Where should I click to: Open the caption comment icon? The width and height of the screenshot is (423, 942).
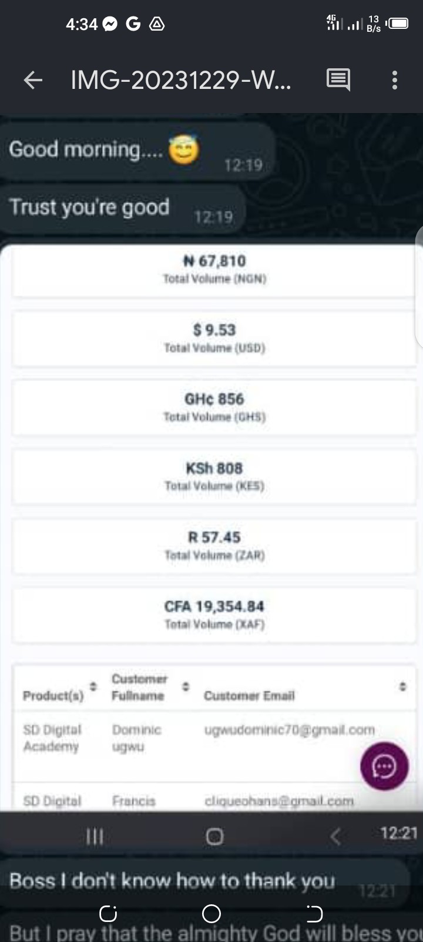[x=338, y=79]
